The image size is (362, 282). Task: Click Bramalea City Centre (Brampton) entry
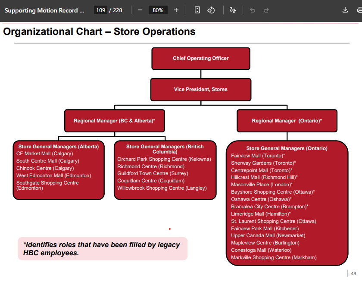(270, 207)
